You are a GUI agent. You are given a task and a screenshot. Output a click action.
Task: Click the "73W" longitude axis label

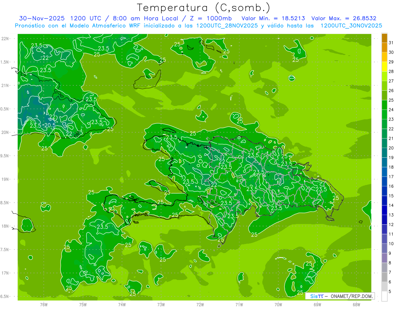(x=161, y=305)
